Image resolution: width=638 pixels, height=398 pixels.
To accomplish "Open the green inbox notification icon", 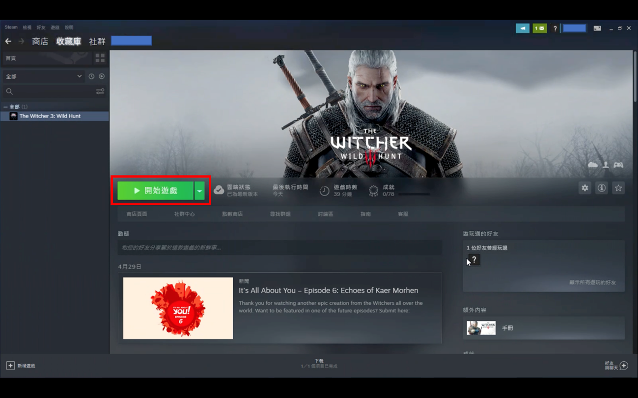I will 539,28.
